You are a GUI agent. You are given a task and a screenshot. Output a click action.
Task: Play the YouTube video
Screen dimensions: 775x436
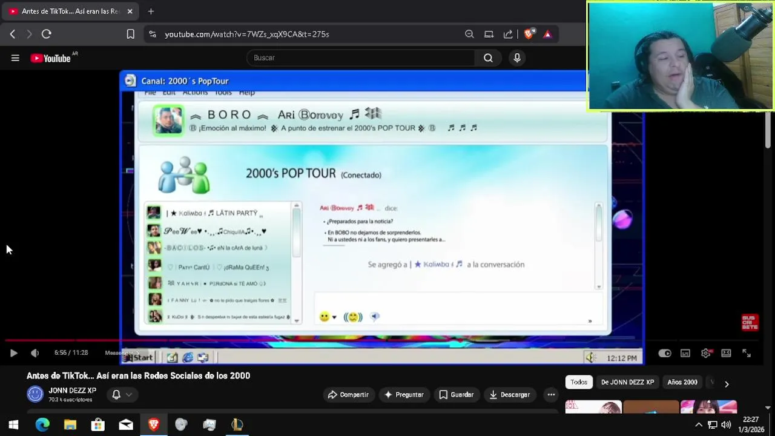(x=13, y=353)
